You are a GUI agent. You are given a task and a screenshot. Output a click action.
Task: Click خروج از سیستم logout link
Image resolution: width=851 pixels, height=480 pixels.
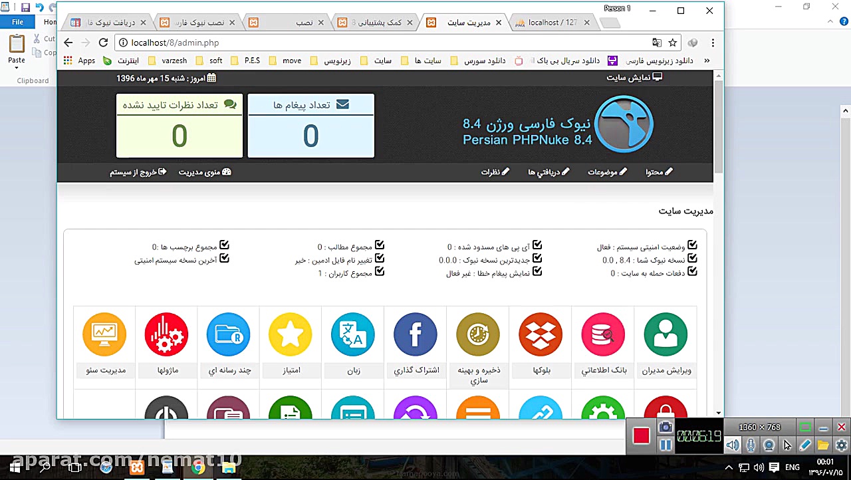(138, 172)
